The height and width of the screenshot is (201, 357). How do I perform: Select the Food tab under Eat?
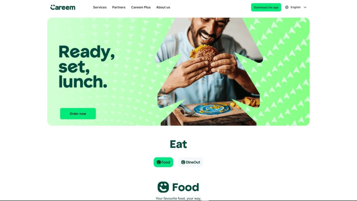pos(163,162)
